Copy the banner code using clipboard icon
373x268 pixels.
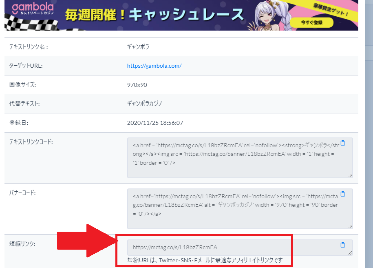pos(343,194)
